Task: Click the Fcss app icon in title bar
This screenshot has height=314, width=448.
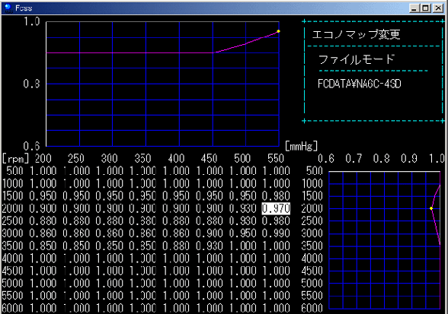Action: (8, 8)
